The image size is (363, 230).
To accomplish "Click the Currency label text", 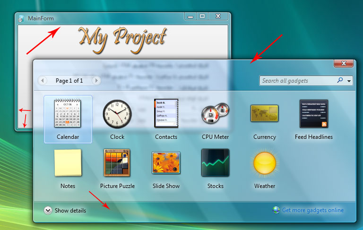I will [265, 137].
